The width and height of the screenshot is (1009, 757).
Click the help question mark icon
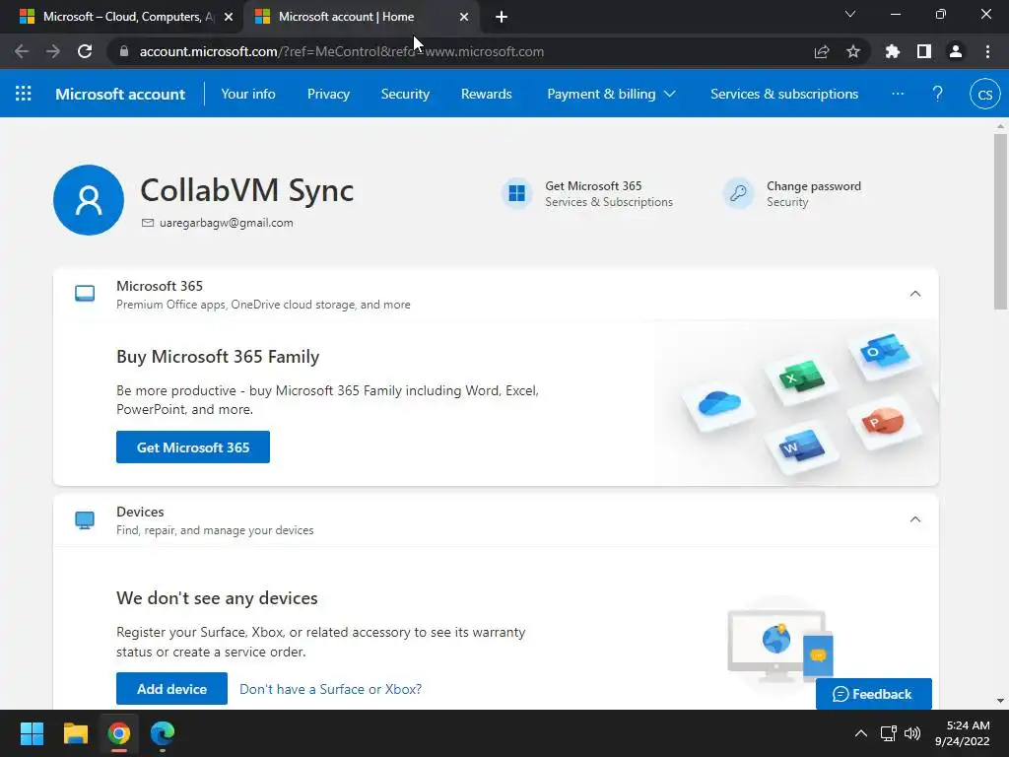tap(937, 94)
